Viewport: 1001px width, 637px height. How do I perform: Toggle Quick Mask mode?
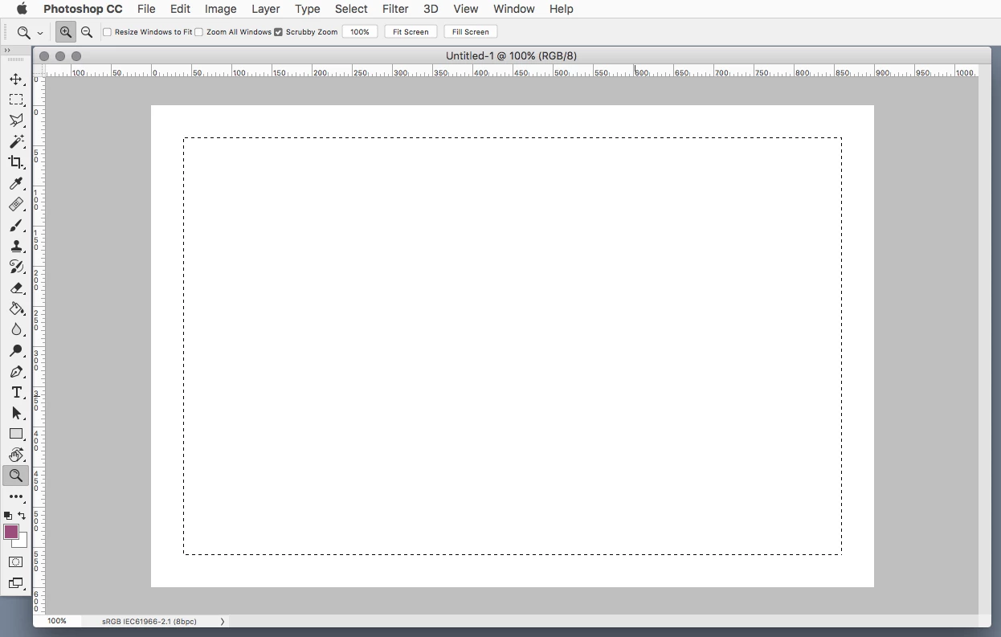[15, 562]
